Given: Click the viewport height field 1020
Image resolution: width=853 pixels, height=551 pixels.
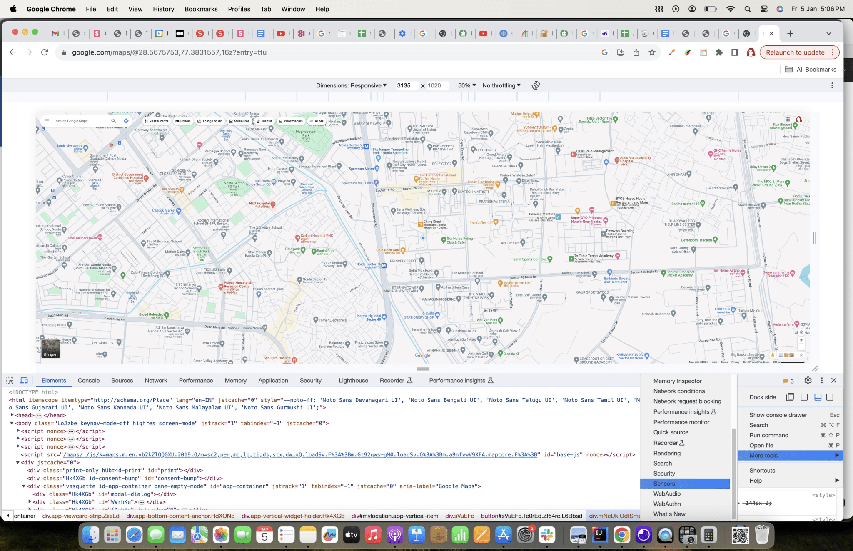Looking at the screenshot, I should pos(437,85).
